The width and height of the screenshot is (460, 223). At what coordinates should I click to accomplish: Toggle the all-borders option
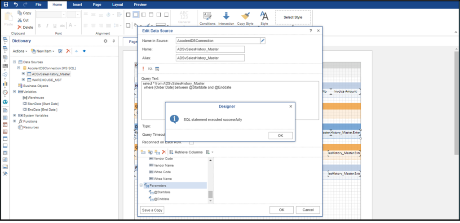click(x=128, y=15)
